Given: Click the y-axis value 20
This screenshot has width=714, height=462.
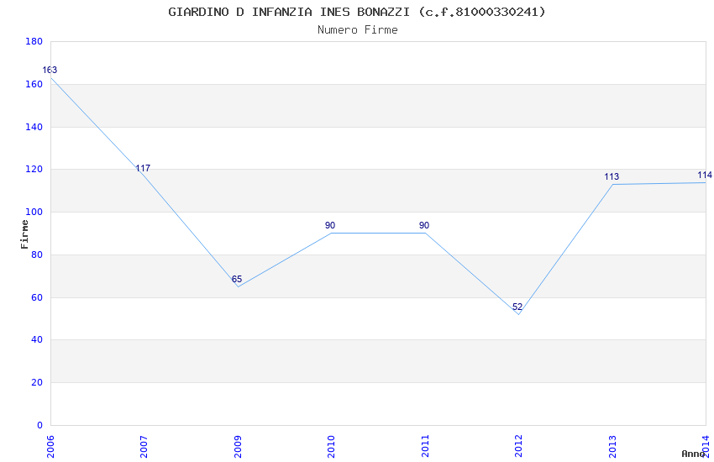Looking at the screenshot, I should [x=36, y=383].
